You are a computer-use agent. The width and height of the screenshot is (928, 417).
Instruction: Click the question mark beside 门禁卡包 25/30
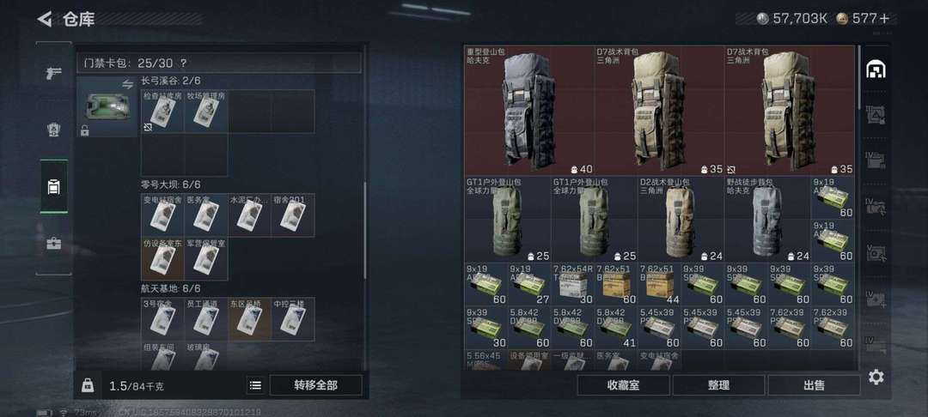(x=184, y=63)
